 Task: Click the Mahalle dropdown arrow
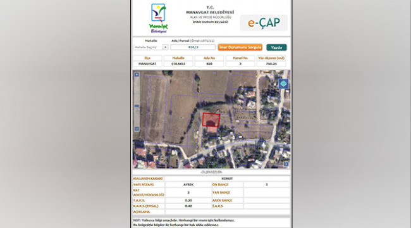[x=165, y=47]
